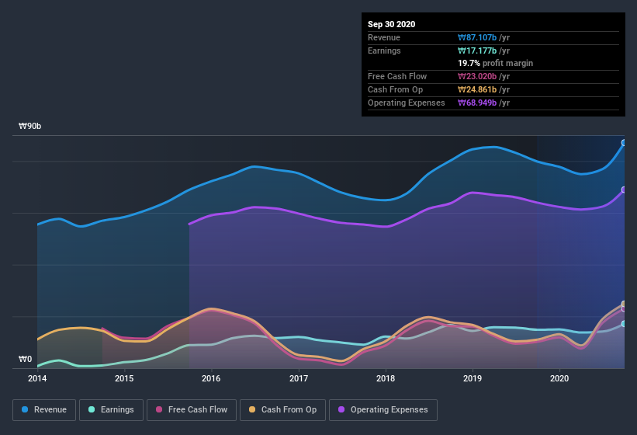Select the 2015 x-axis label

(x=124, y=378)
